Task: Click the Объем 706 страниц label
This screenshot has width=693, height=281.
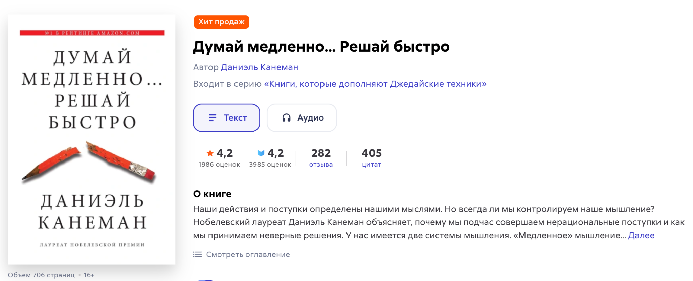Action: pyautogui.click(x=41, y=275)
